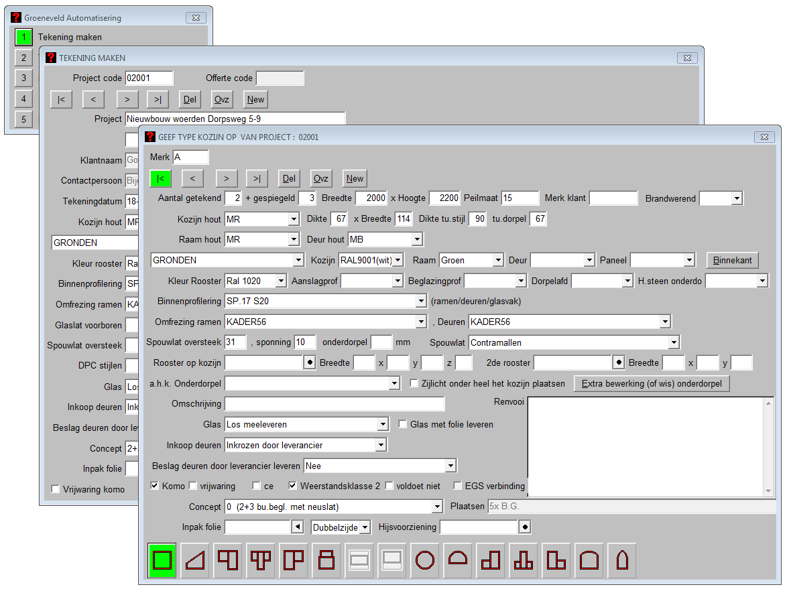Click into the Omschrijving text field
This screenshot has height=591, width=787.
point(335,404)
